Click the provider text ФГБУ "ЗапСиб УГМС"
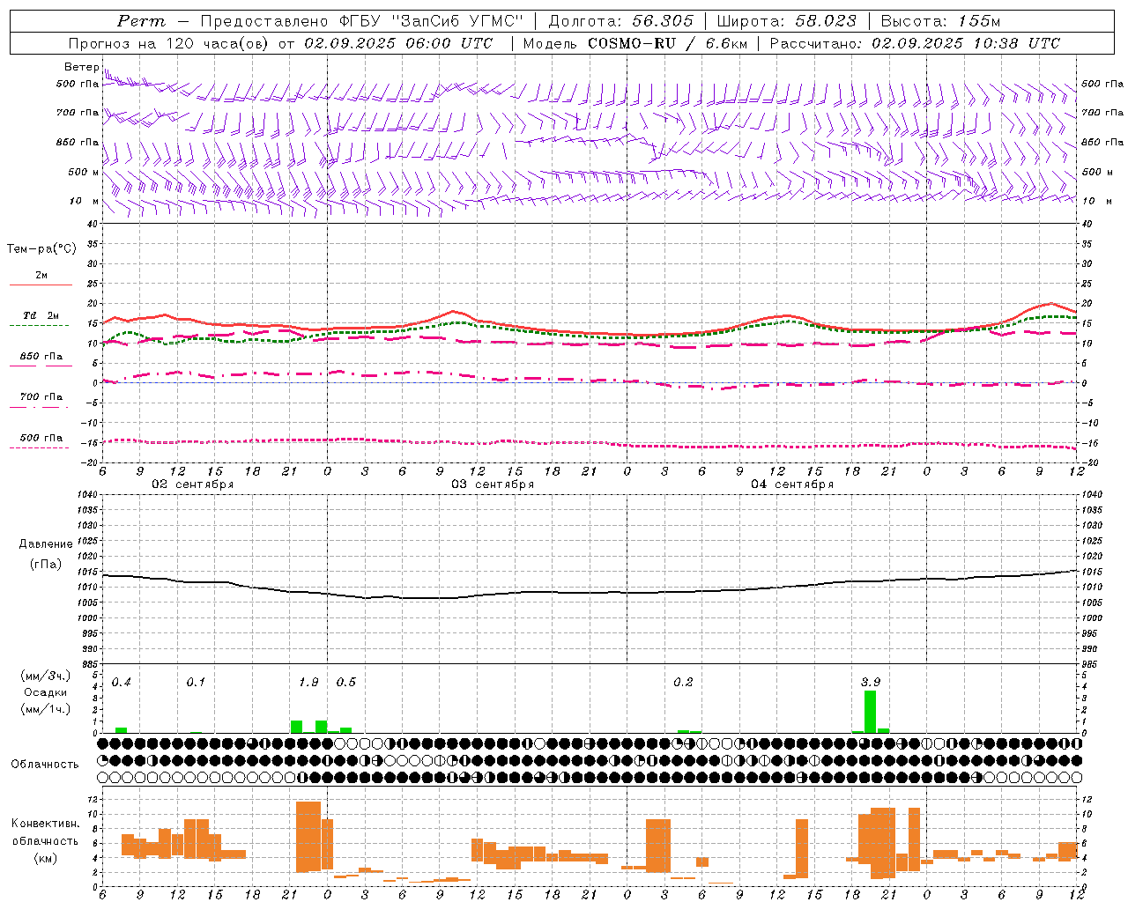The width and height of the screenshot is (1128, 902). (x=431, y=21)
